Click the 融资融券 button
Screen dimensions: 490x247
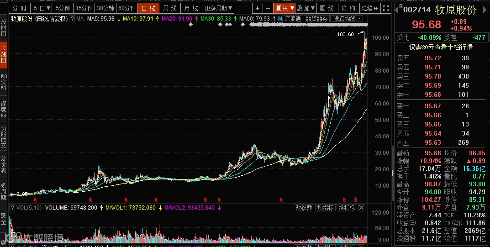pos(316,19)
